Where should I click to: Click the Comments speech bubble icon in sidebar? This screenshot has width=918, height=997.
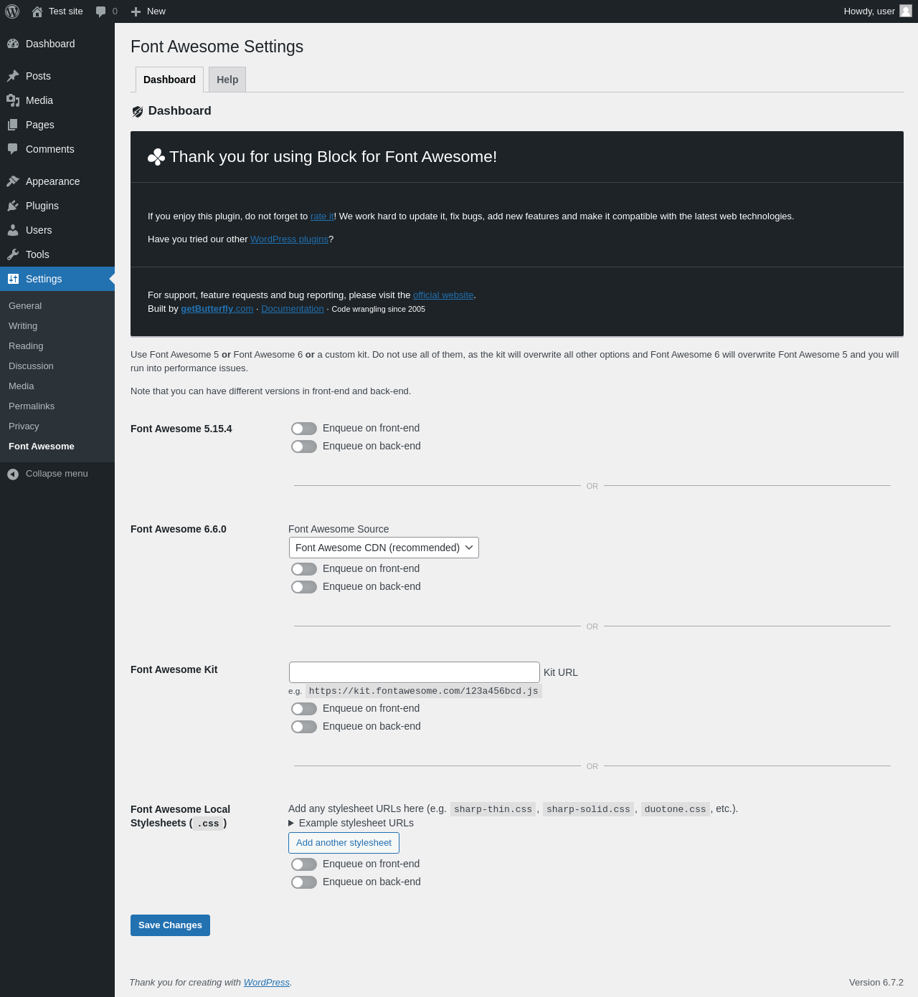click(13, 149)
